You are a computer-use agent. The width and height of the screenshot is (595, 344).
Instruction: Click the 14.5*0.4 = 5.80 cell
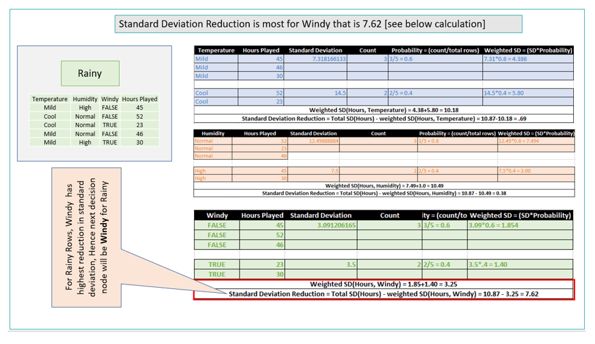(527, 93)
